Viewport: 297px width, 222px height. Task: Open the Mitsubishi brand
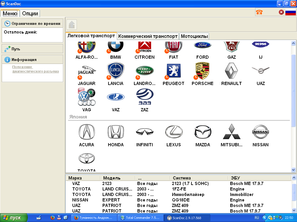231,132
